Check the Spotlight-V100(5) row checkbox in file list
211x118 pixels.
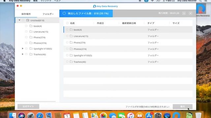[x=67, y=55]
